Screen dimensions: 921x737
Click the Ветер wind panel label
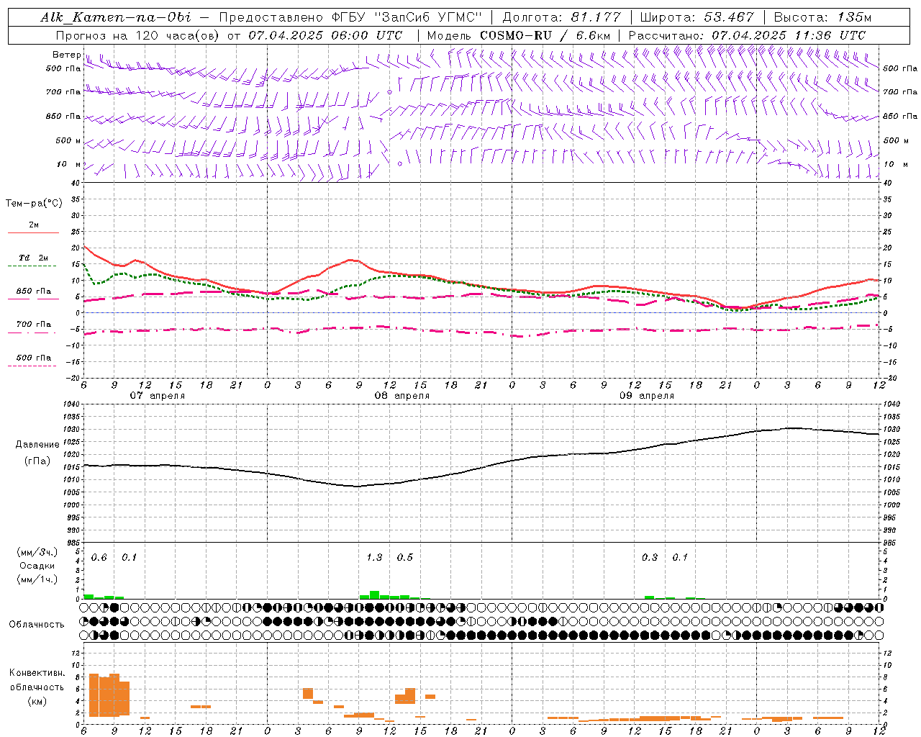pos(66,55)
